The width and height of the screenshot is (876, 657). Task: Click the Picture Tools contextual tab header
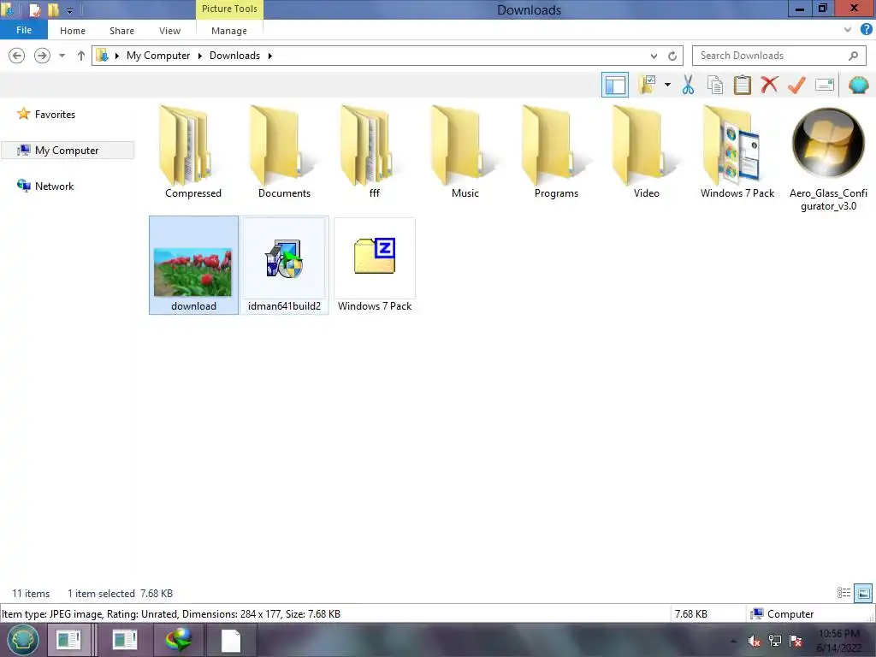(x=229, y=9)
